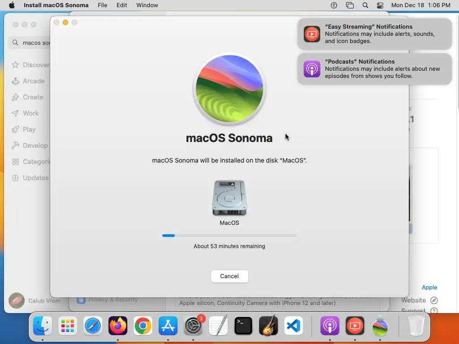Screen dimensions: 459x344
Task: Click the Updates download icon in sidebar
Action: [15, 177]
